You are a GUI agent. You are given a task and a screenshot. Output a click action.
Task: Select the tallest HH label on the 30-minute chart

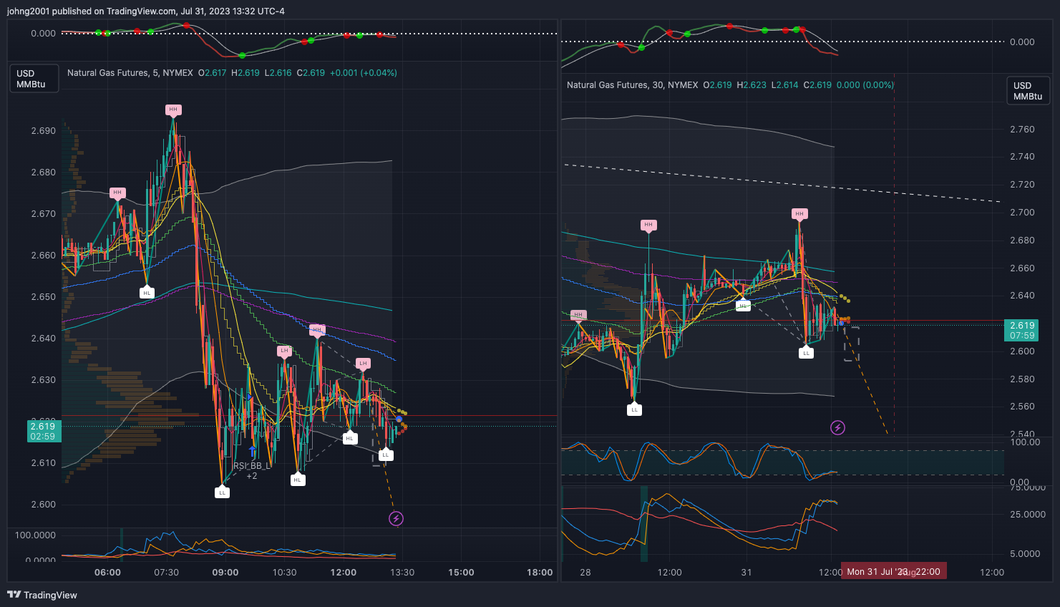coord(799,213)
